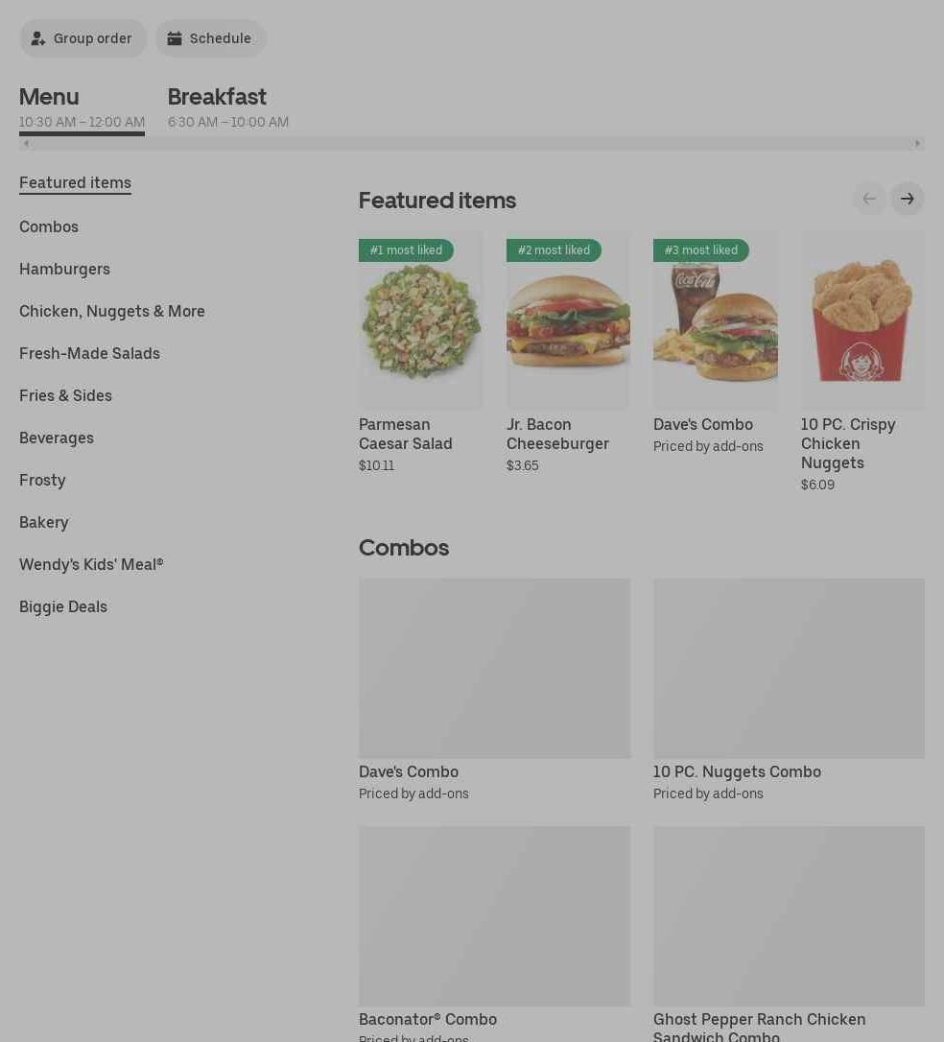Click the left arrow of menu scrollbar
This screenshot has height=1042, width=944.
pyautogui.click(x=26, y=144)
